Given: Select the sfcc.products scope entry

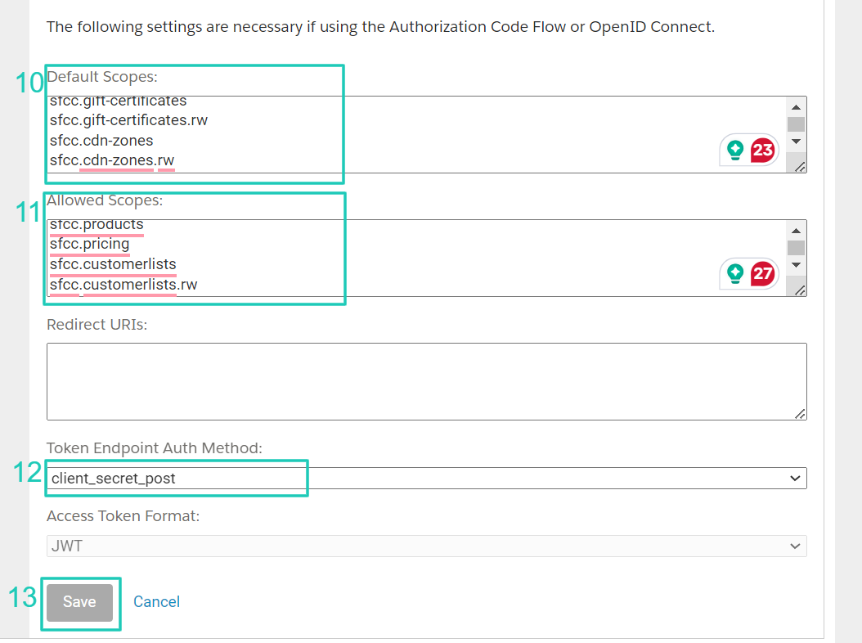Looking at the screenshot, I should (x=96, y=223).
